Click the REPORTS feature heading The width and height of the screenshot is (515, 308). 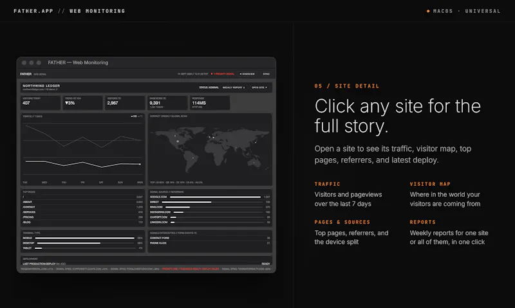click(x=423, y=222)
